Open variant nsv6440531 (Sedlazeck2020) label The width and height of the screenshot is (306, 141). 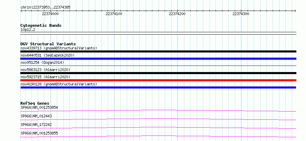(x=47, y=55)
